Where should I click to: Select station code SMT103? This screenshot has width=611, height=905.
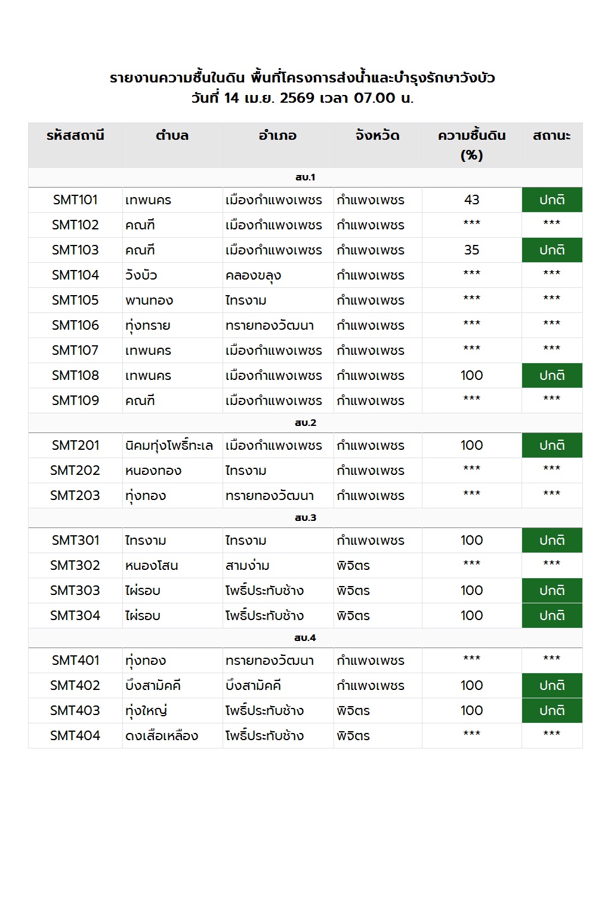coord(75,250)
